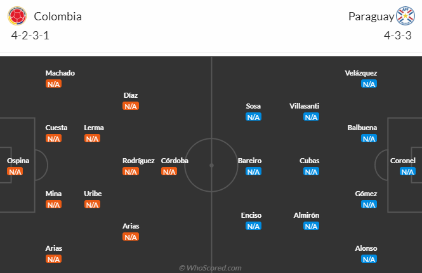The width and height of the screenshot is (422, 273).
Task: Select the Paraguay team name
Action: tap(369, 17)
